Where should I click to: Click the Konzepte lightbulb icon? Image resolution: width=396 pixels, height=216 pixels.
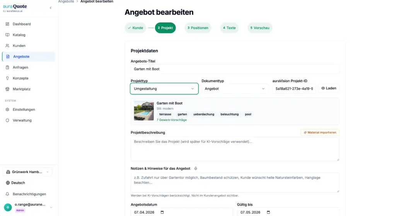tap(7, 78)
